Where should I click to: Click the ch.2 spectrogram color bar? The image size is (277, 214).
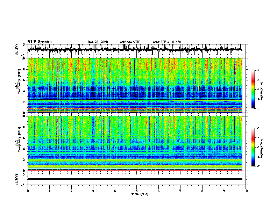click(253, 147)
